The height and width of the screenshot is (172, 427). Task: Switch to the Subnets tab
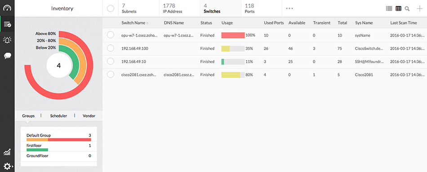coord(129,9)
